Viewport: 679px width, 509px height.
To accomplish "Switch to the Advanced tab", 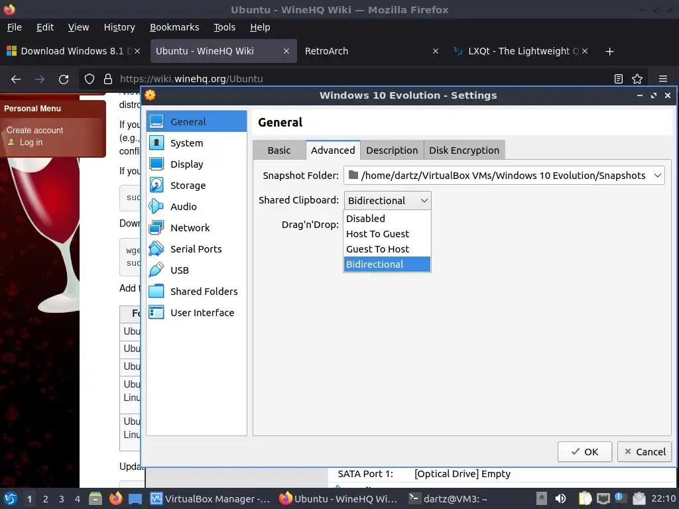I will (333, 150).
